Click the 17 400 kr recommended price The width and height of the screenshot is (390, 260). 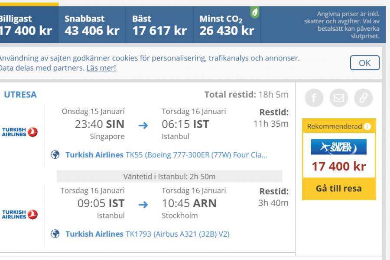(339, 166)
